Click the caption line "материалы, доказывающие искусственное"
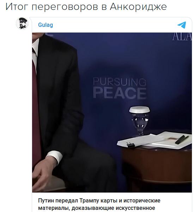194x212 pixels. click(x=97, y=208)
